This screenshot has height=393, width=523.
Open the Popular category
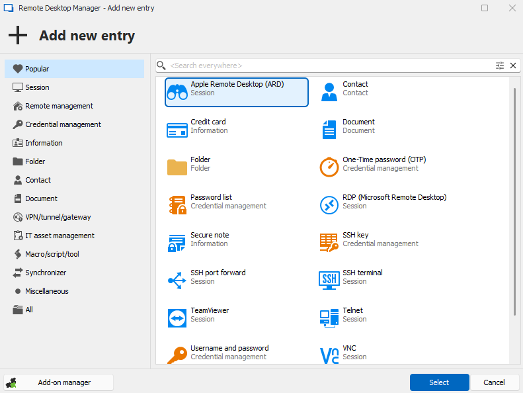tap(74, 69)
